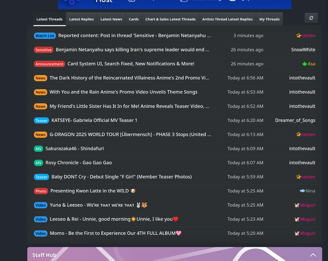Open Moguri's profile on Momo thread row
Viewport: 328px width, 261px height.
[x=307, y=233]
